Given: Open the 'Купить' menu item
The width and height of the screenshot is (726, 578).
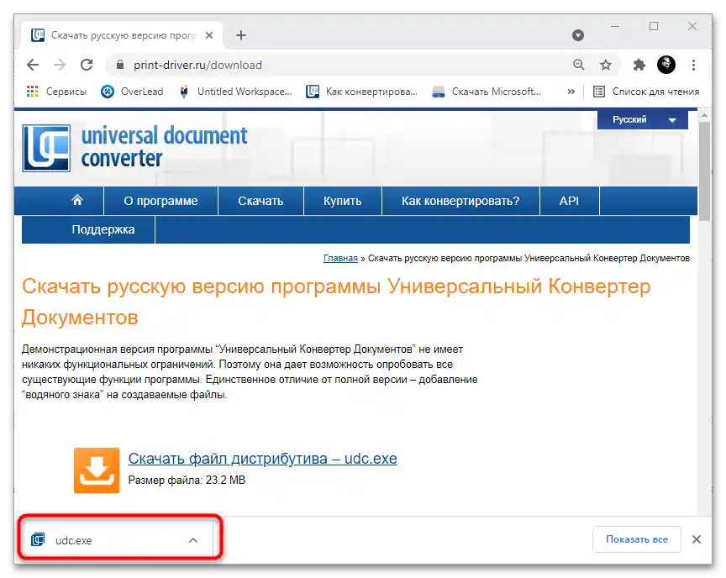Looking at the screenshot, I should 342,201.
